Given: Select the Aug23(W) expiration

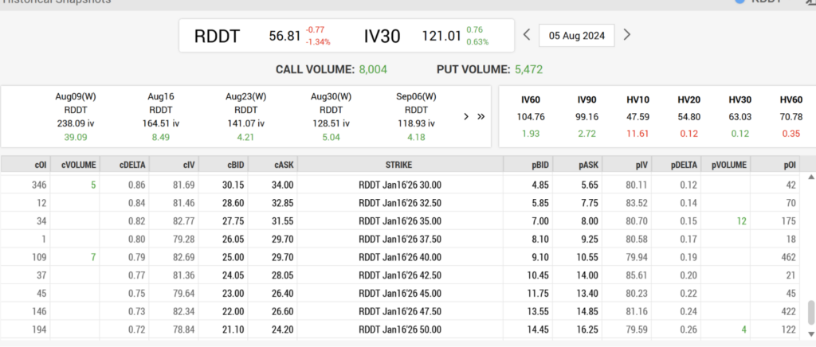Looking at the screenshot, I should pyautogui.click(x=246, y=117).
